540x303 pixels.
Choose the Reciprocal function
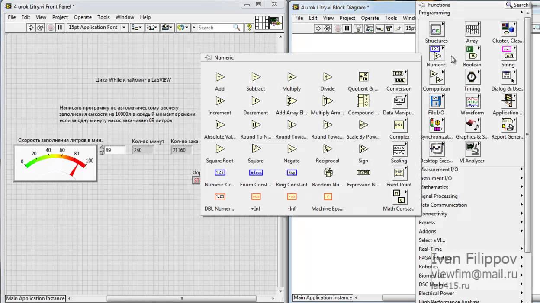coord(328,149)
